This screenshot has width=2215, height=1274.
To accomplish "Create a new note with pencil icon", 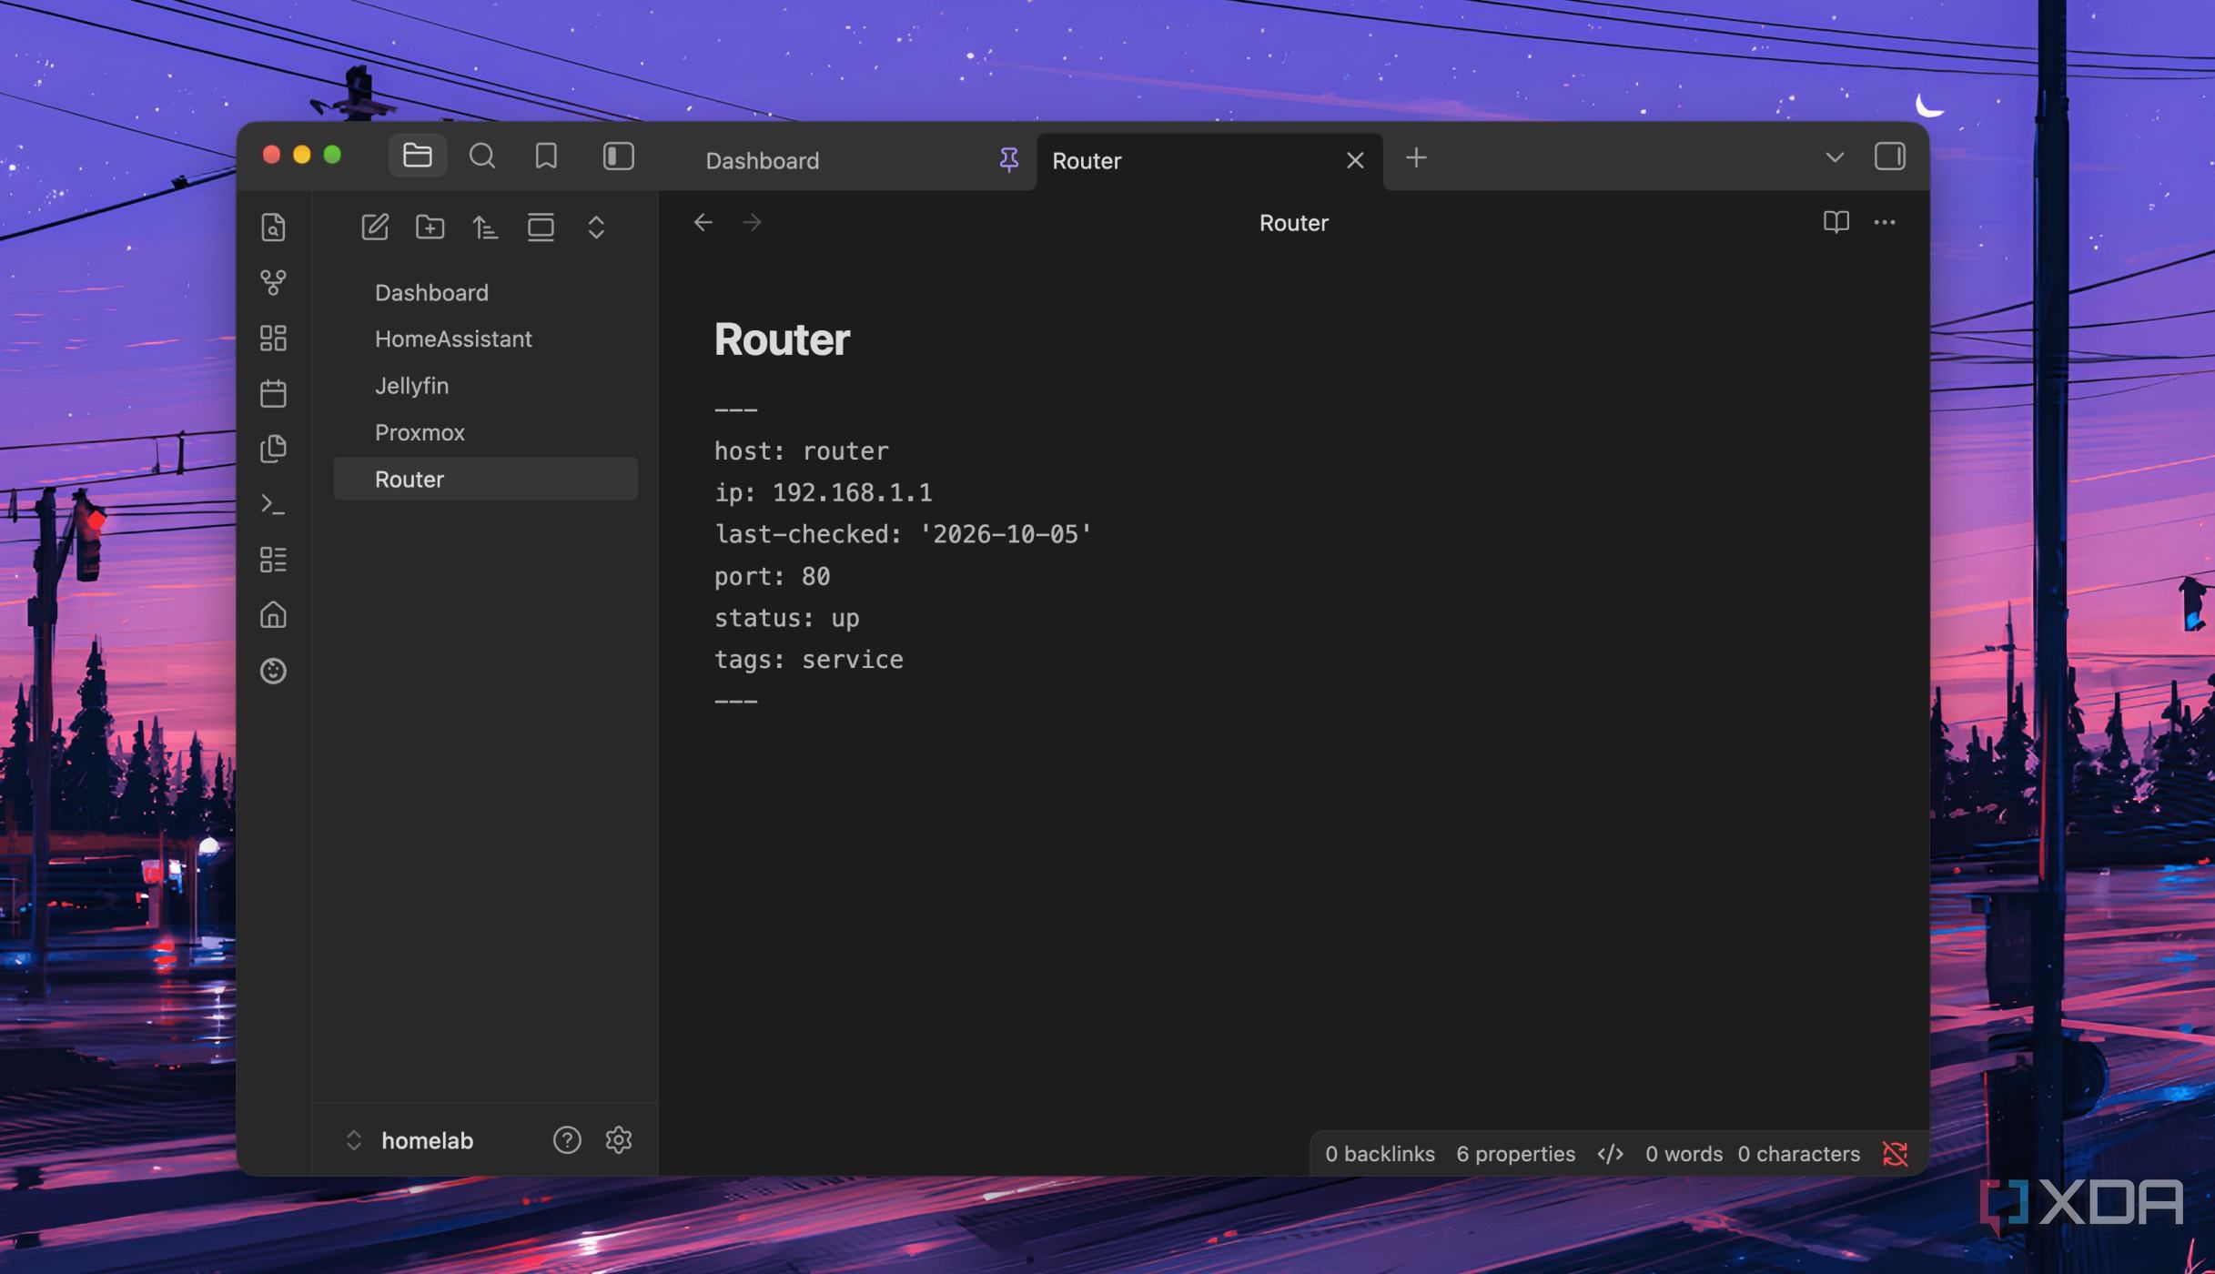I will (375, 227).
